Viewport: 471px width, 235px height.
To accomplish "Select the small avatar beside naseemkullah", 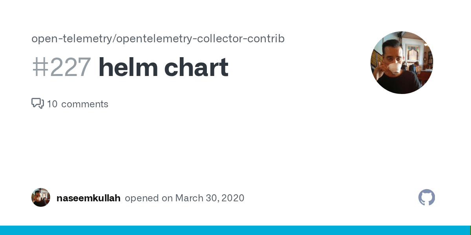I will coord(41,197).
